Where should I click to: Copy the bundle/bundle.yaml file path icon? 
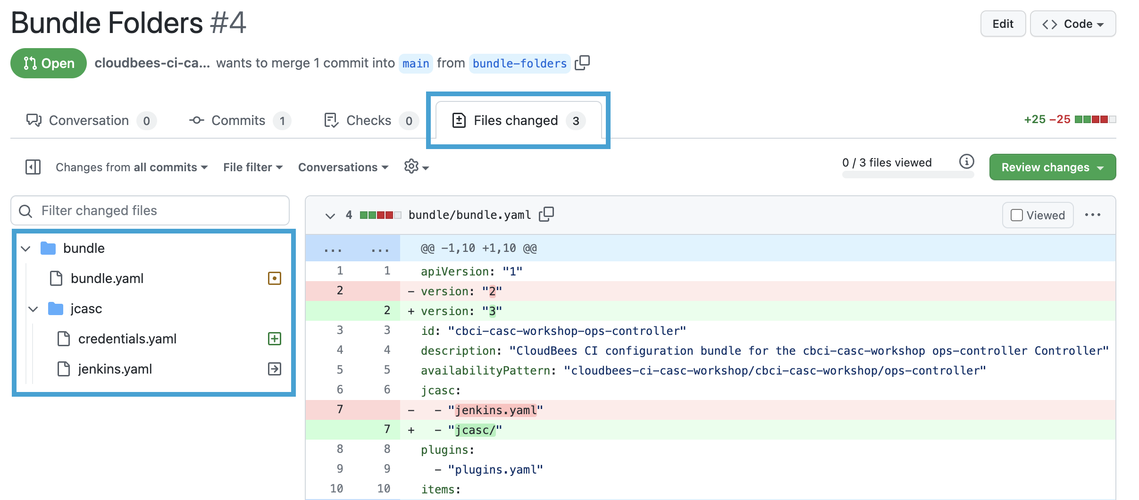click(x=546, y=215)
